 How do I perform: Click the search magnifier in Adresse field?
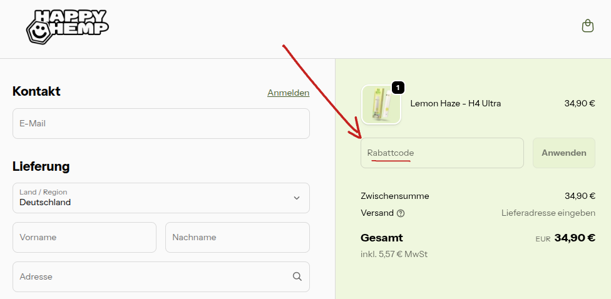click(x=297, y=276)
